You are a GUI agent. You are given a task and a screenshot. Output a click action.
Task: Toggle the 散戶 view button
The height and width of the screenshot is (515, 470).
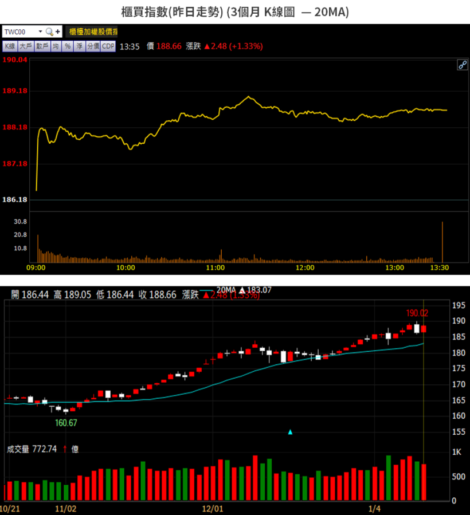[42, 46]
